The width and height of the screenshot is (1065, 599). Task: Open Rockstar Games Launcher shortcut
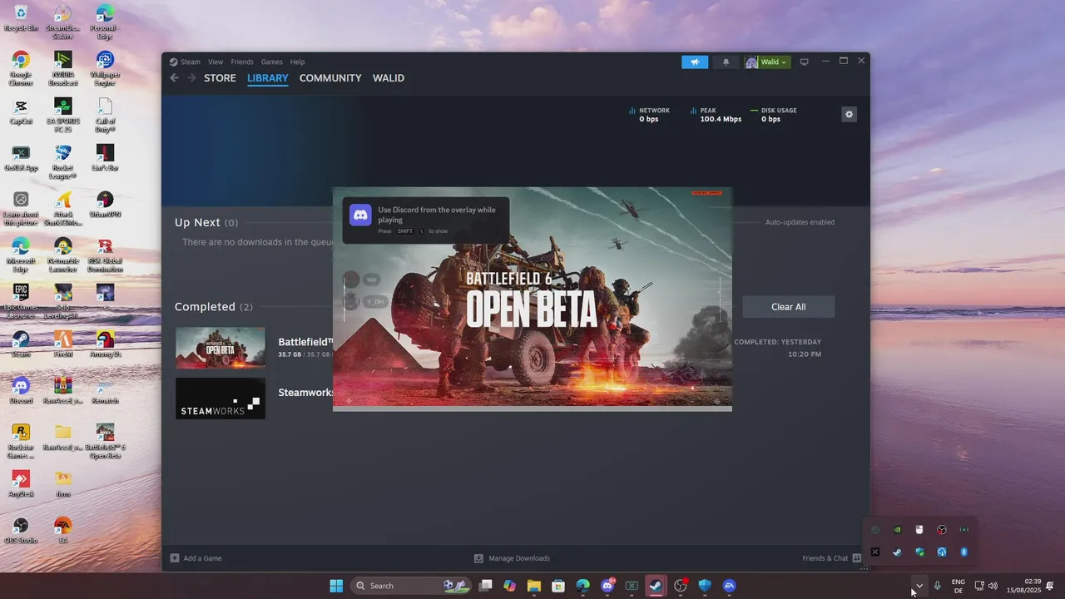tap(21, 441)
